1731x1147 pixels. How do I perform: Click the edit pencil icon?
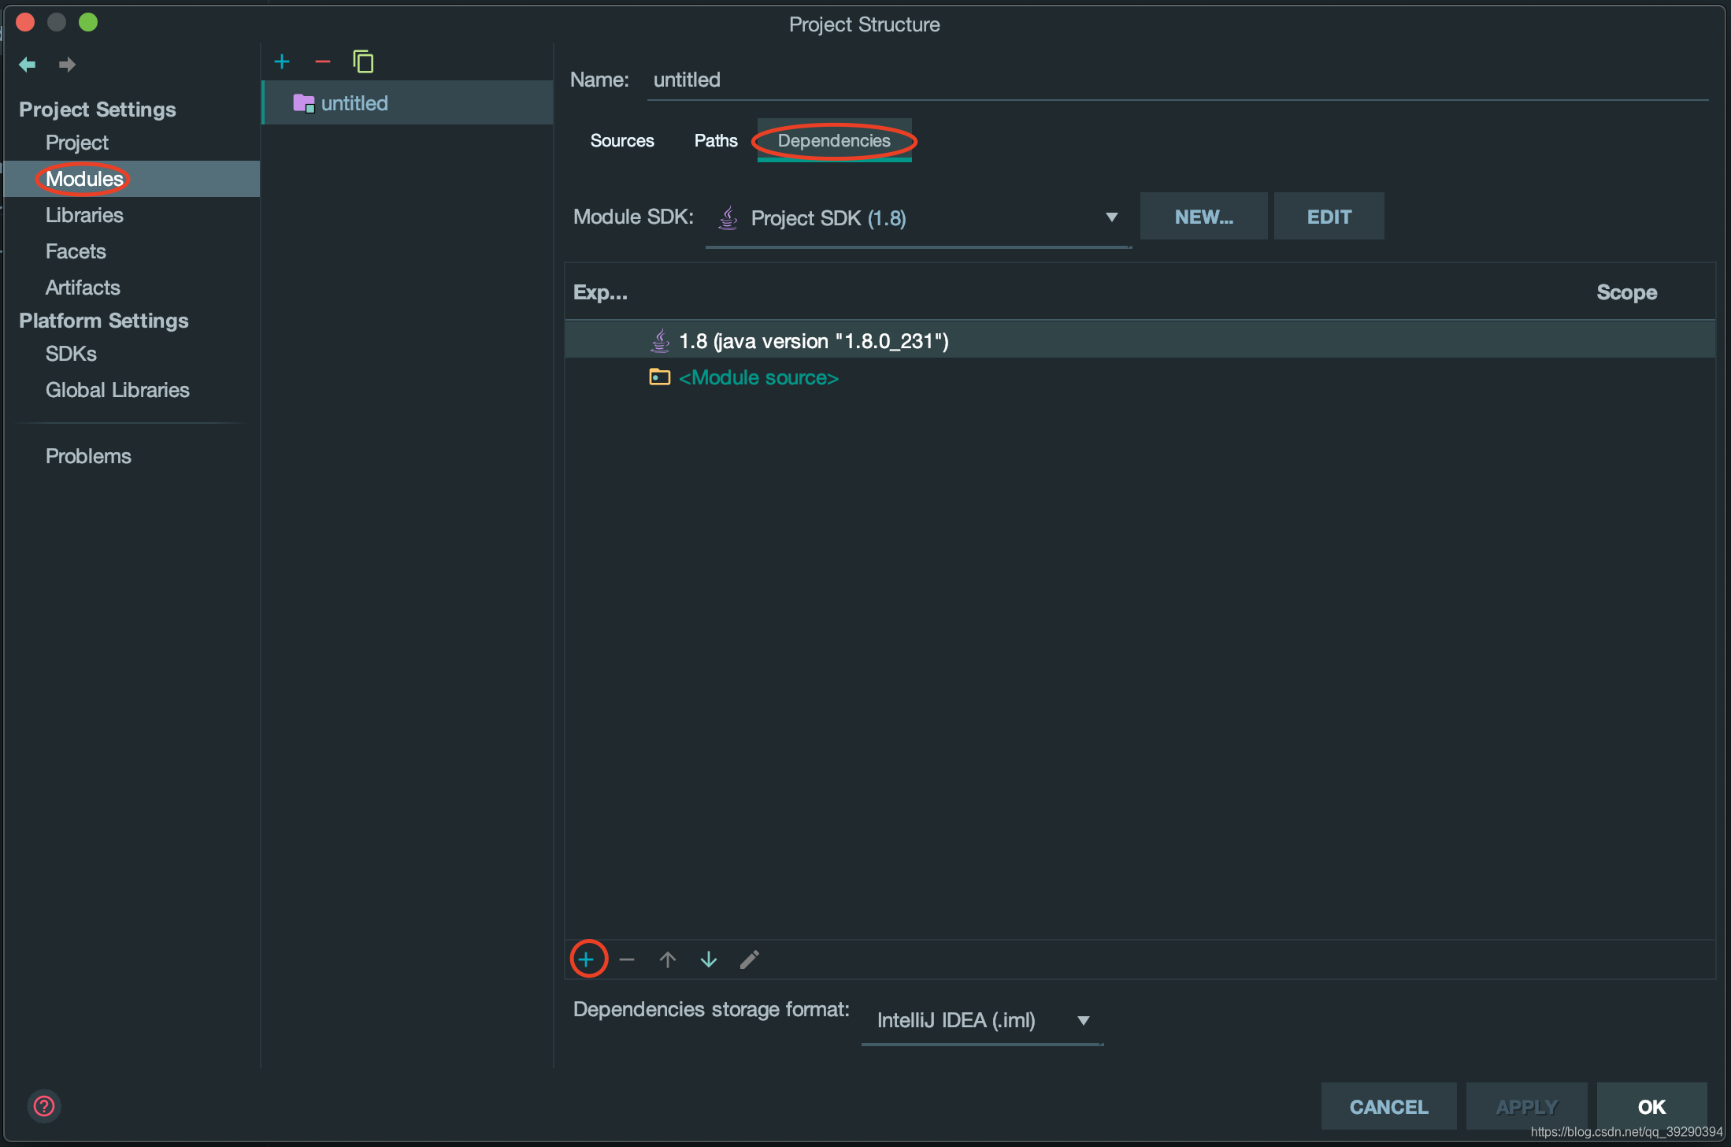pos(749,959)
